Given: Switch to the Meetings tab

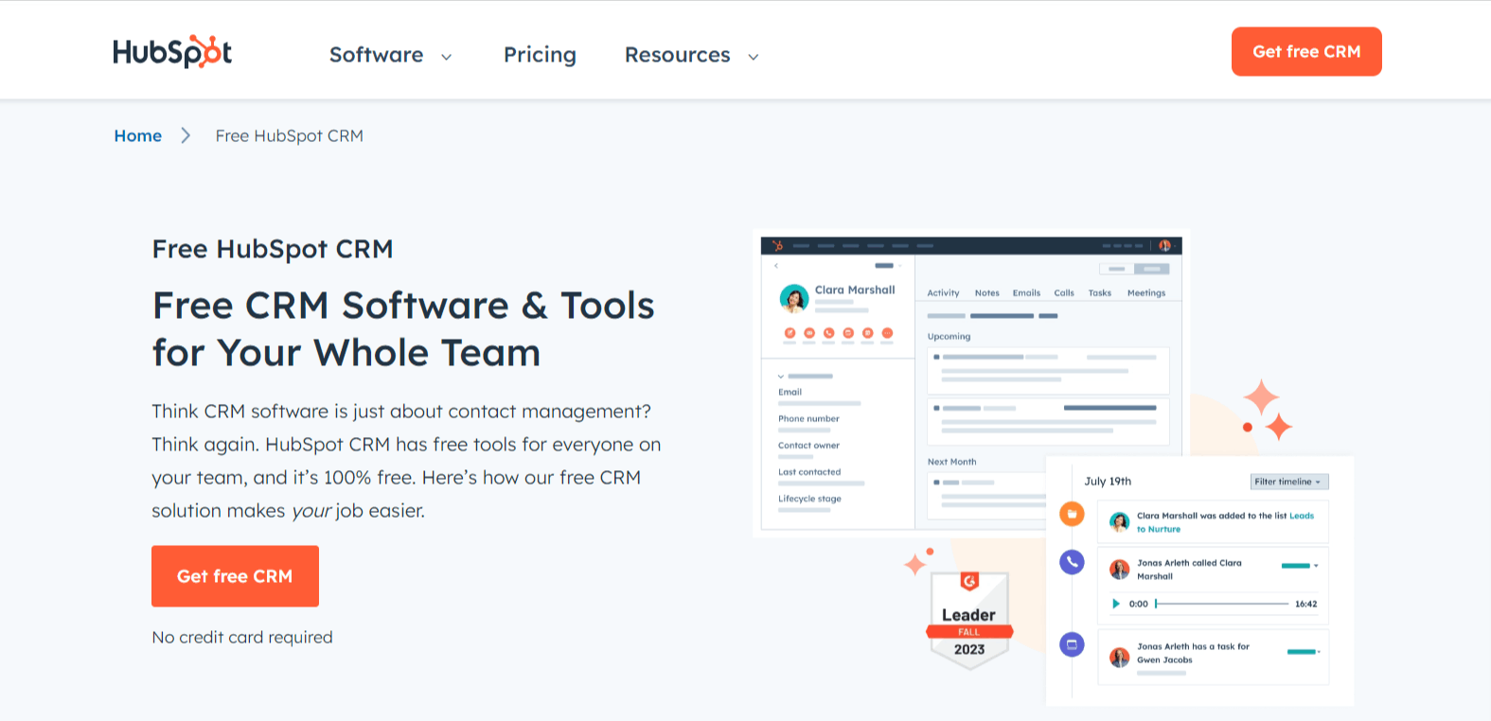Looking at the screenshot, I should tap(1146, 293).
